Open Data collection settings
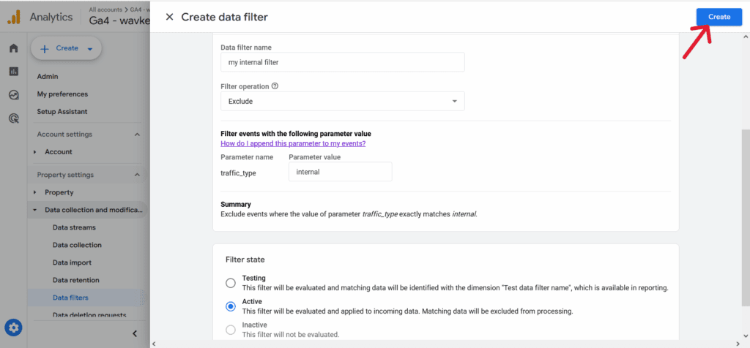 click(x=77, y=245)
